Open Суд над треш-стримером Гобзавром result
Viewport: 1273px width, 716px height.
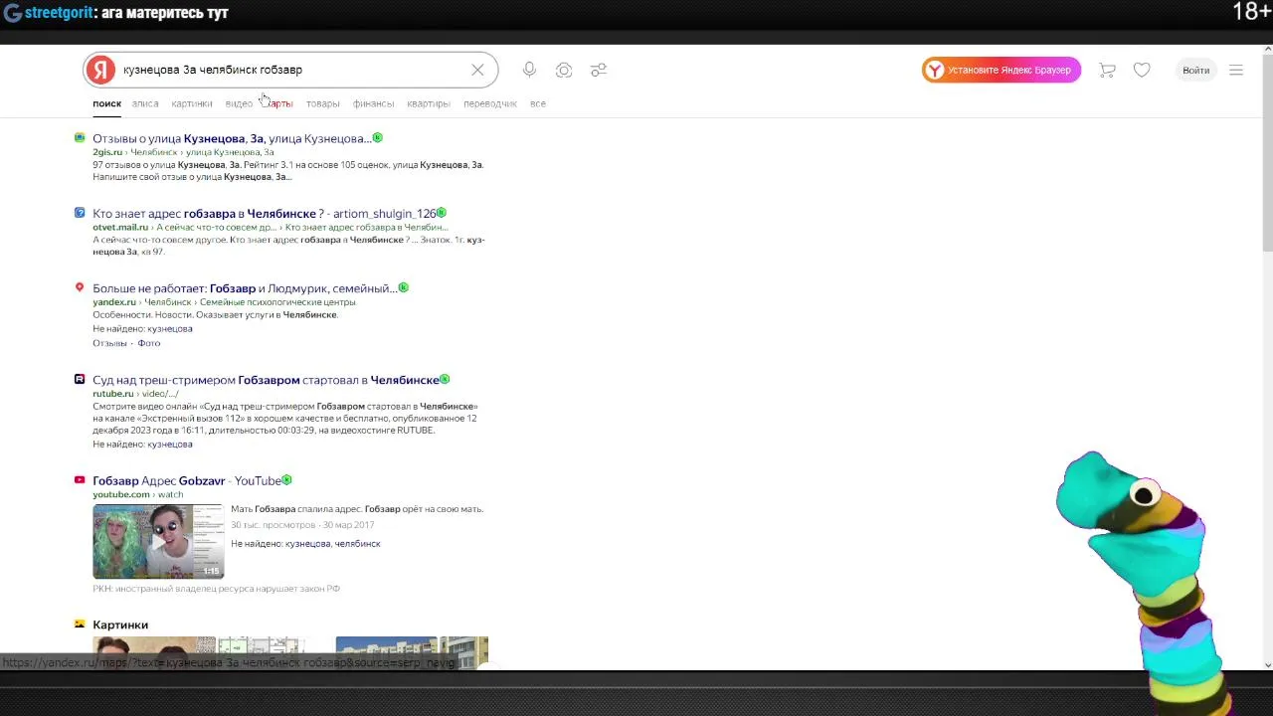point(266,380)
